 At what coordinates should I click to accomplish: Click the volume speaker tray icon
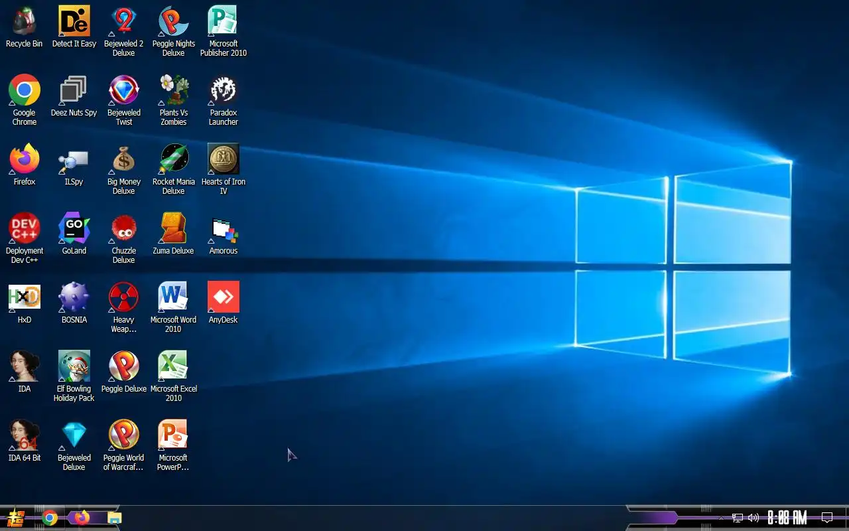click(x=753, y=518)
